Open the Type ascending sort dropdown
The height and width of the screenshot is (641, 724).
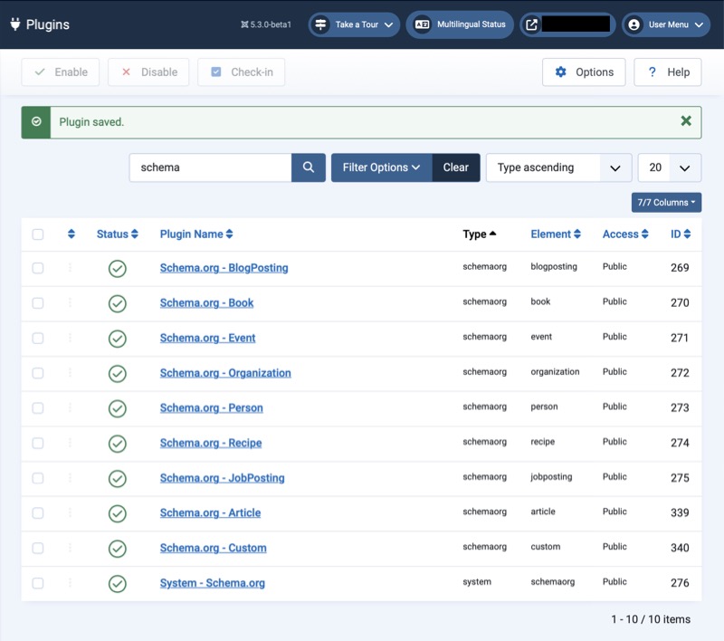558,167
